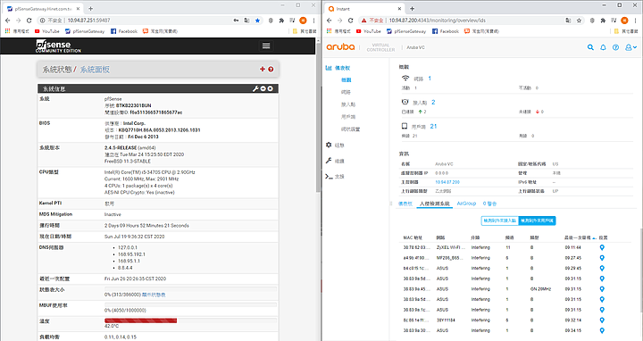Click the red temperature bar at 42.0°C
The height and width of the screenshot is (341, 643).
point(141,320)
